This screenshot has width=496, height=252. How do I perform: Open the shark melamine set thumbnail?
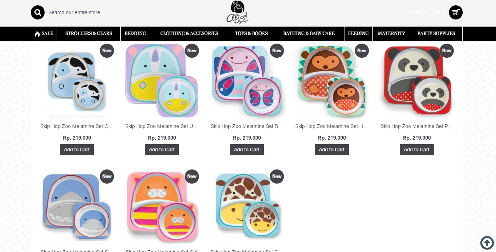click(77, 207)
